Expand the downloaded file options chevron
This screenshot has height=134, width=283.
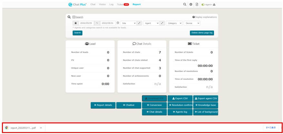pos(41,128)
